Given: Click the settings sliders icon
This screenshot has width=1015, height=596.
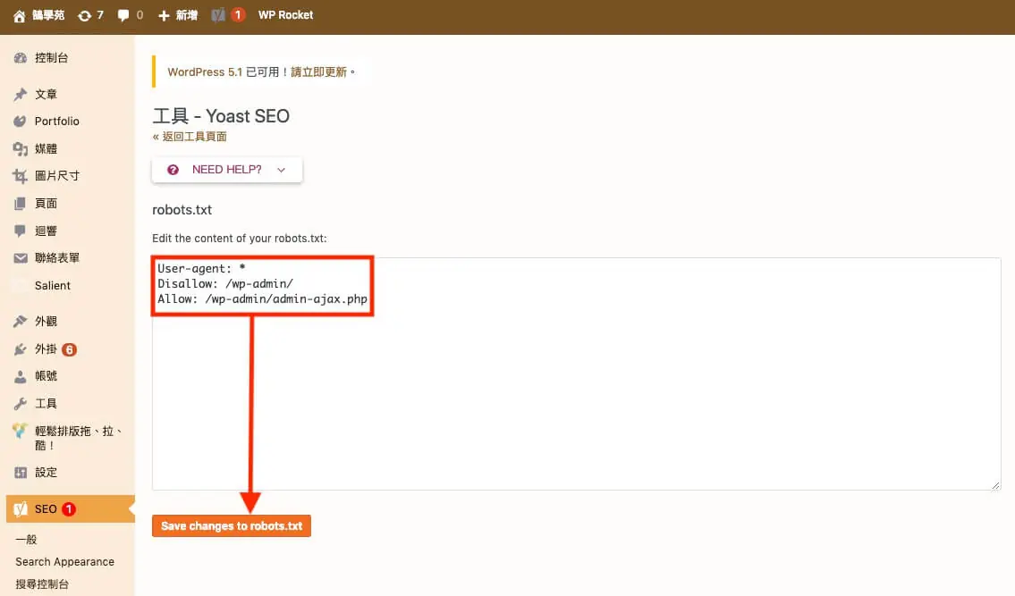Looking at the screenshot, I should 20,473.
